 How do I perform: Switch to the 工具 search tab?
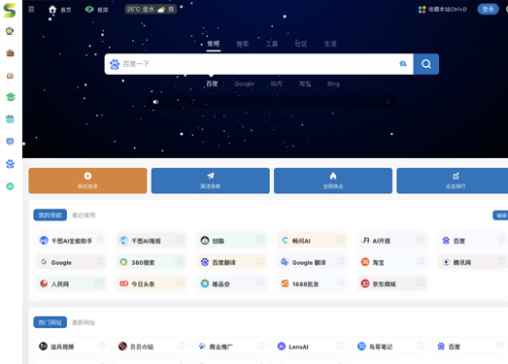[x=272, y=44]
